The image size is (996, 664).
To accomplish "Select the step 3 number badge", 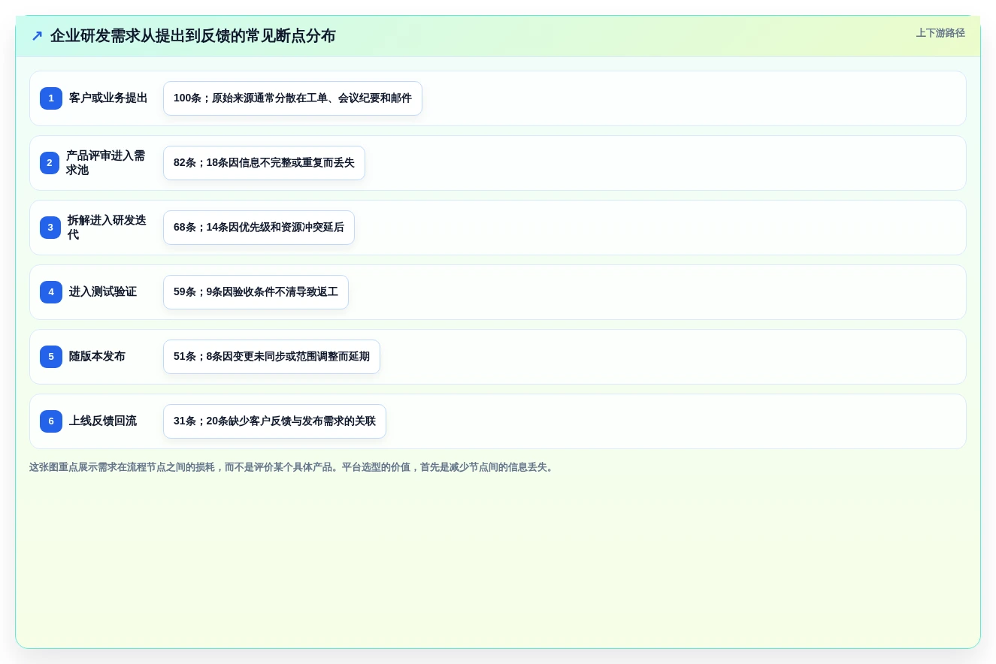I will (50, 228).
